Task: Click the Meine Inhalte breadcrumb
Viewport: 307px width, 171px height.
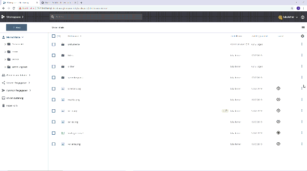Action: pos(58,27)
